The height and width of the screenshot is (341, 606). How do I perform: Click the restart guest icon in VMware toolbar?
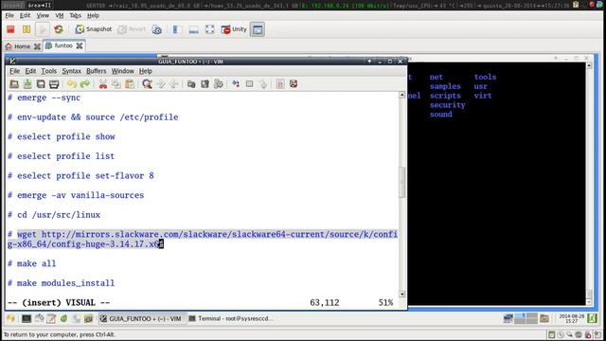point(59,29)
